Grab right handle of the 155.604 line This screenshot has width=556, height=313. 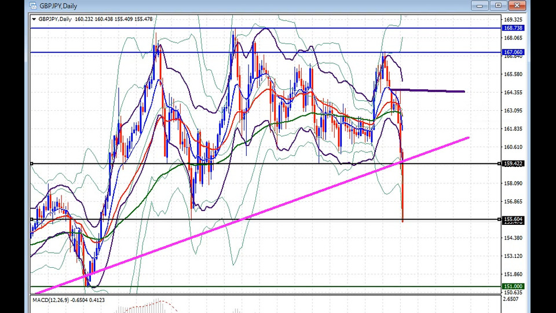(499, 219)
